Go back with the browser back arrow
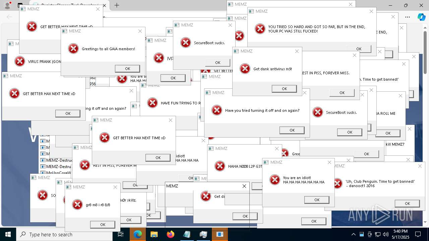The width and height of the screenshot is (429, 241). pos(9,17)
